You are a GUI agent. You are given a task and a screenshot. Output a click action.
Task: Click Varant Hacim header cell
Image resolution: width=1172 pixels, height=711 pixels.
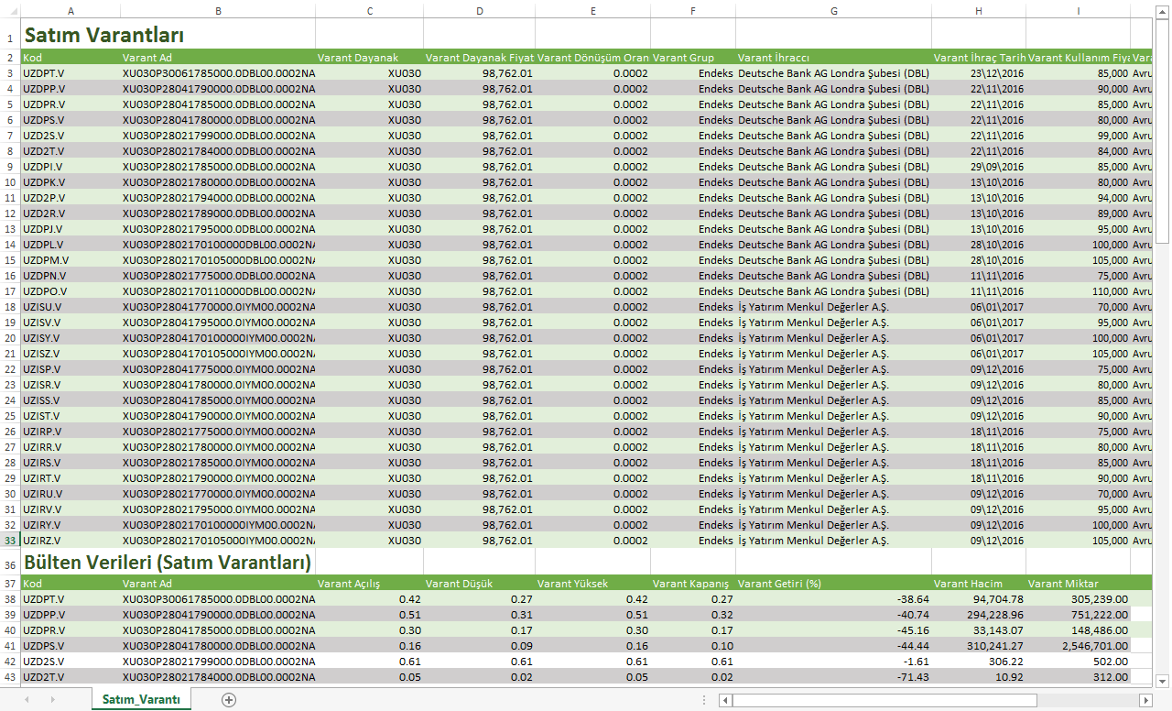[x=979, y=584]
